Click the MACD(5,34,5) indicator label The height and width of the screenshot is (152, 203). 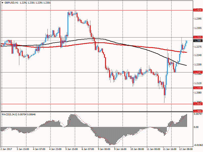pyautogui.click(x=9, y=115)
